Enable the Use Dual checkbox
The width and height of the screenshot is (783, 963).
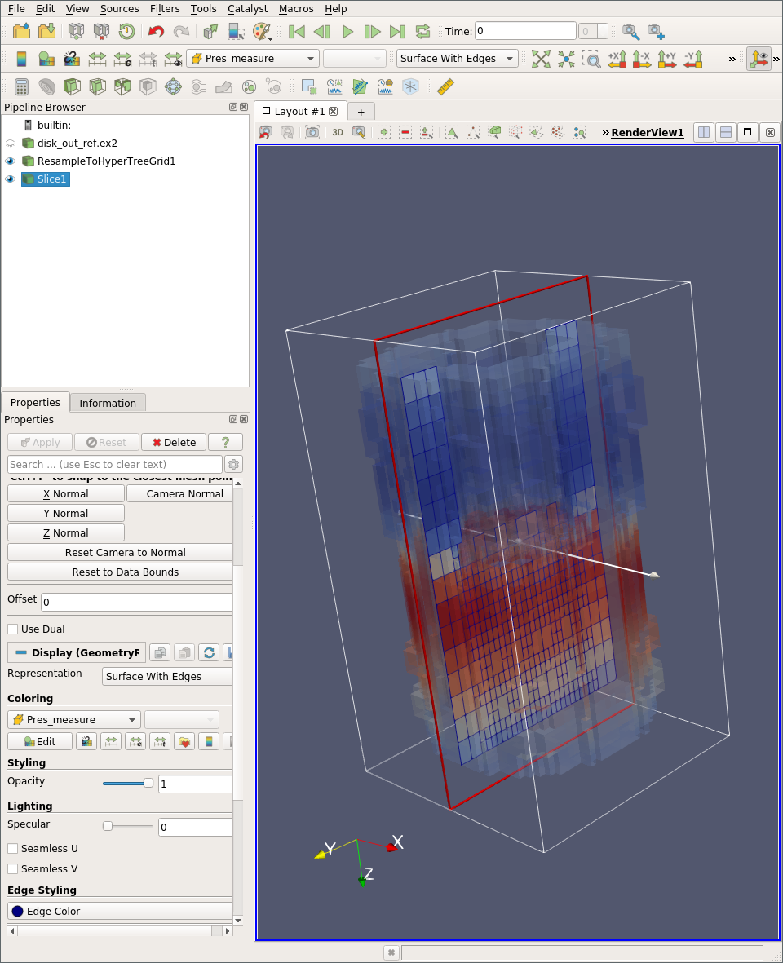(12, 629)
